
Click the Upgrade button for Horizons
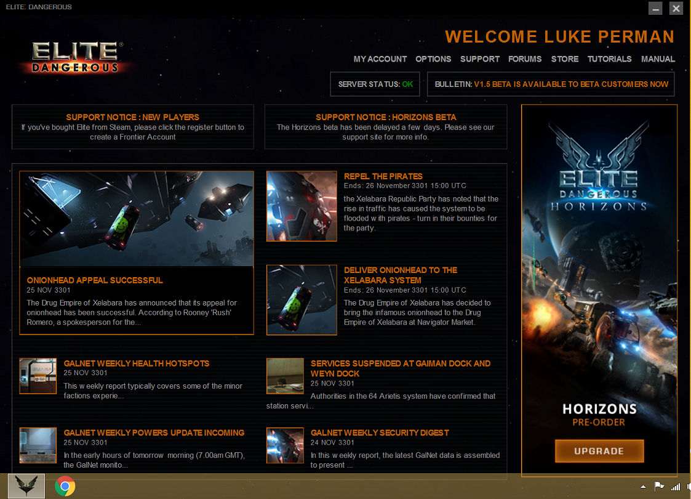599,451
